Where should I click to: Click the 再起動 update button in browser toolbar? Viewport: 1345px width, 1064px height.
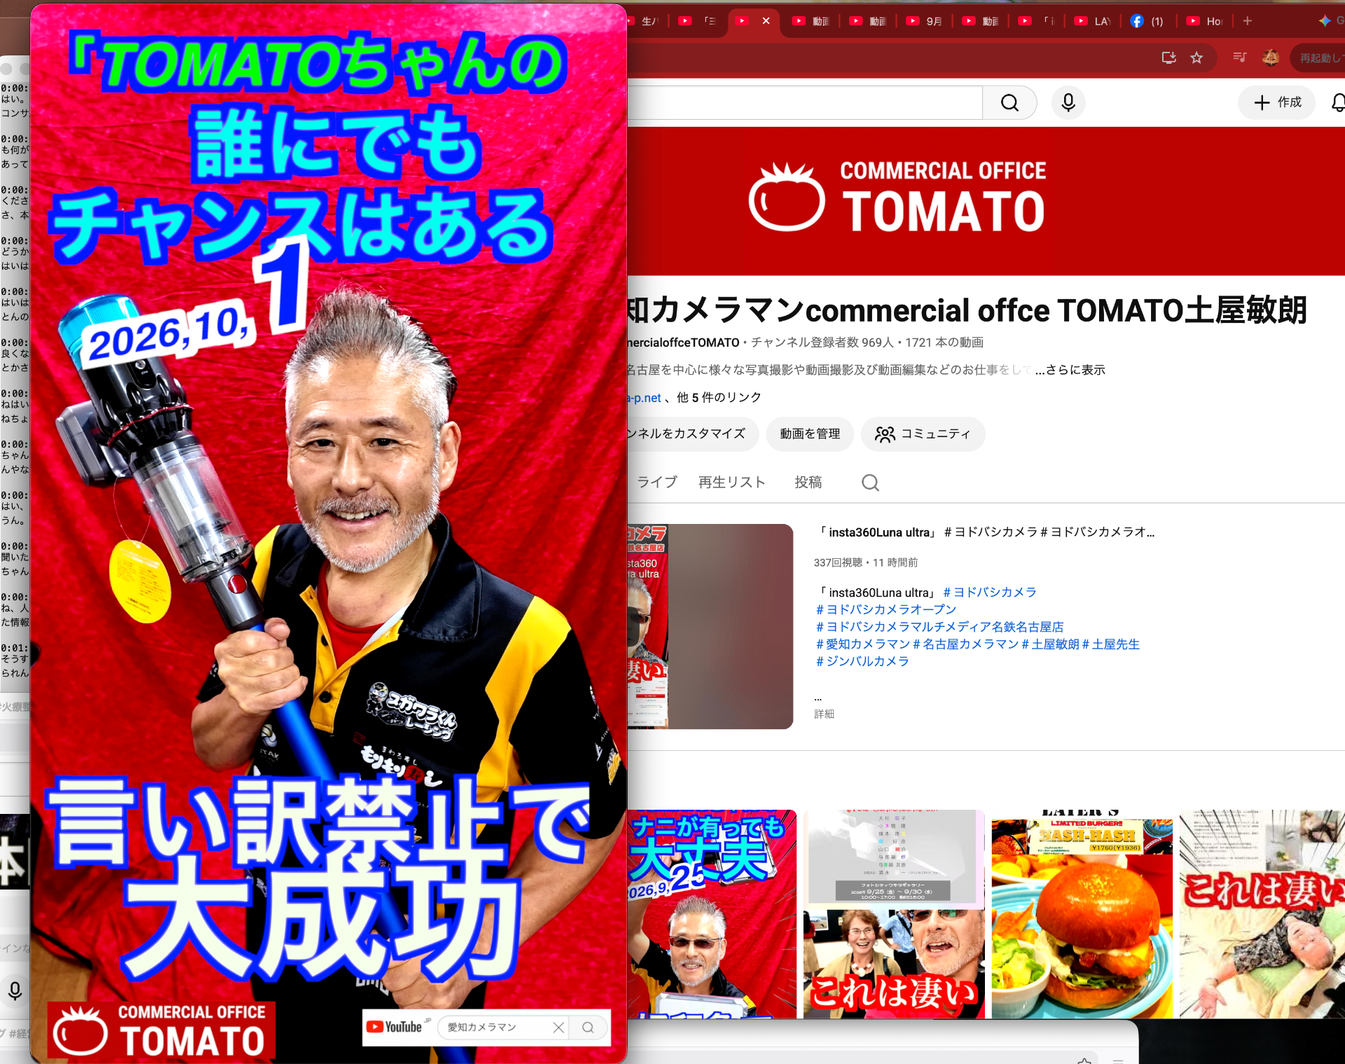click(x=1317, y=58)
